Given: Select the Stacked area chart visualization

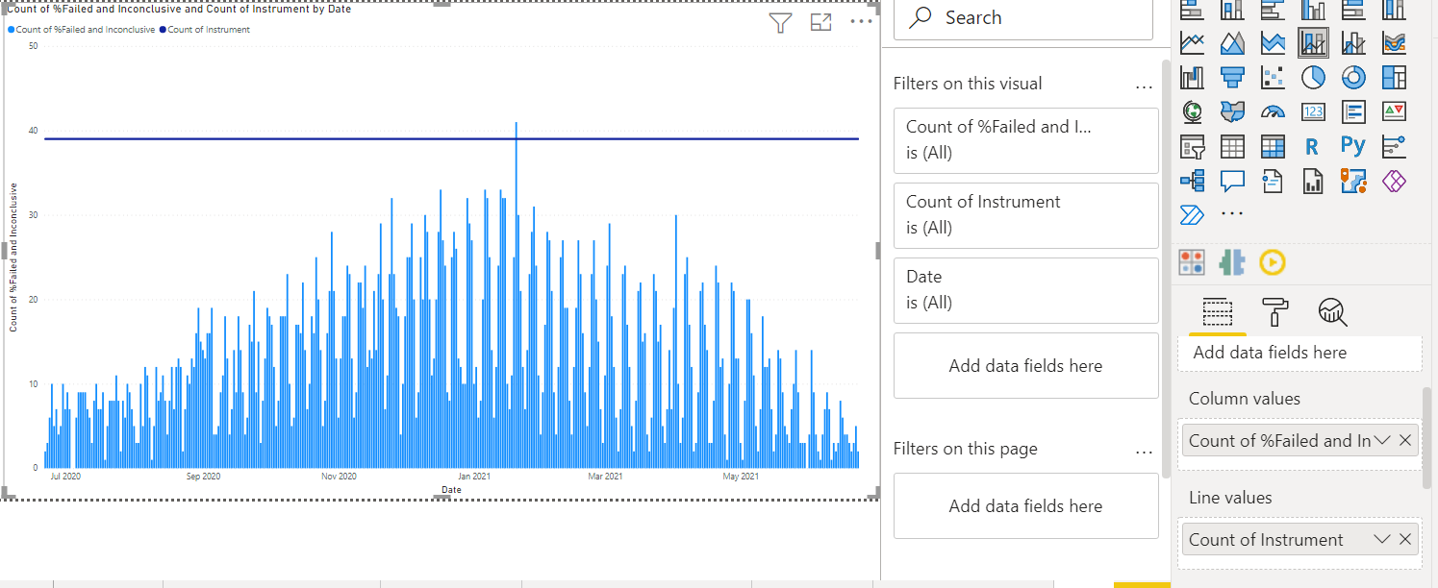Looking at the screenshot, I should (1273, 42).
